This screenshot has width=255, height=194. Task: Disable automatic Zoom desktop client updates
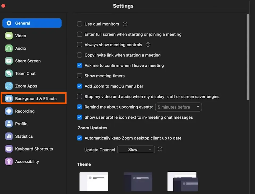(79, 138)
